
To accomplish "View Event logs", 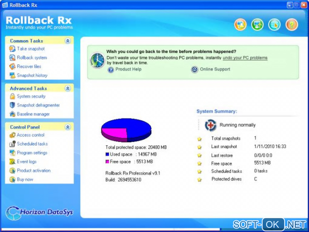I will [x=27, y=162].
